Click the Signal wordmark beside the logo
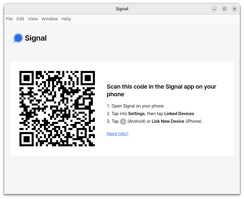244x199 pixels. [x=36, y=38]
